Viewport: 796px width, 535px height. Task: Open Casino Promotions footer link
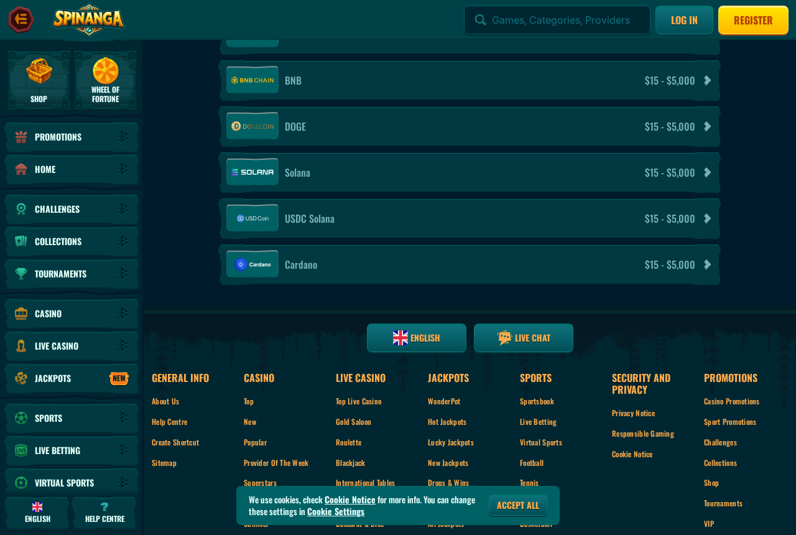[x=731, y=401]
